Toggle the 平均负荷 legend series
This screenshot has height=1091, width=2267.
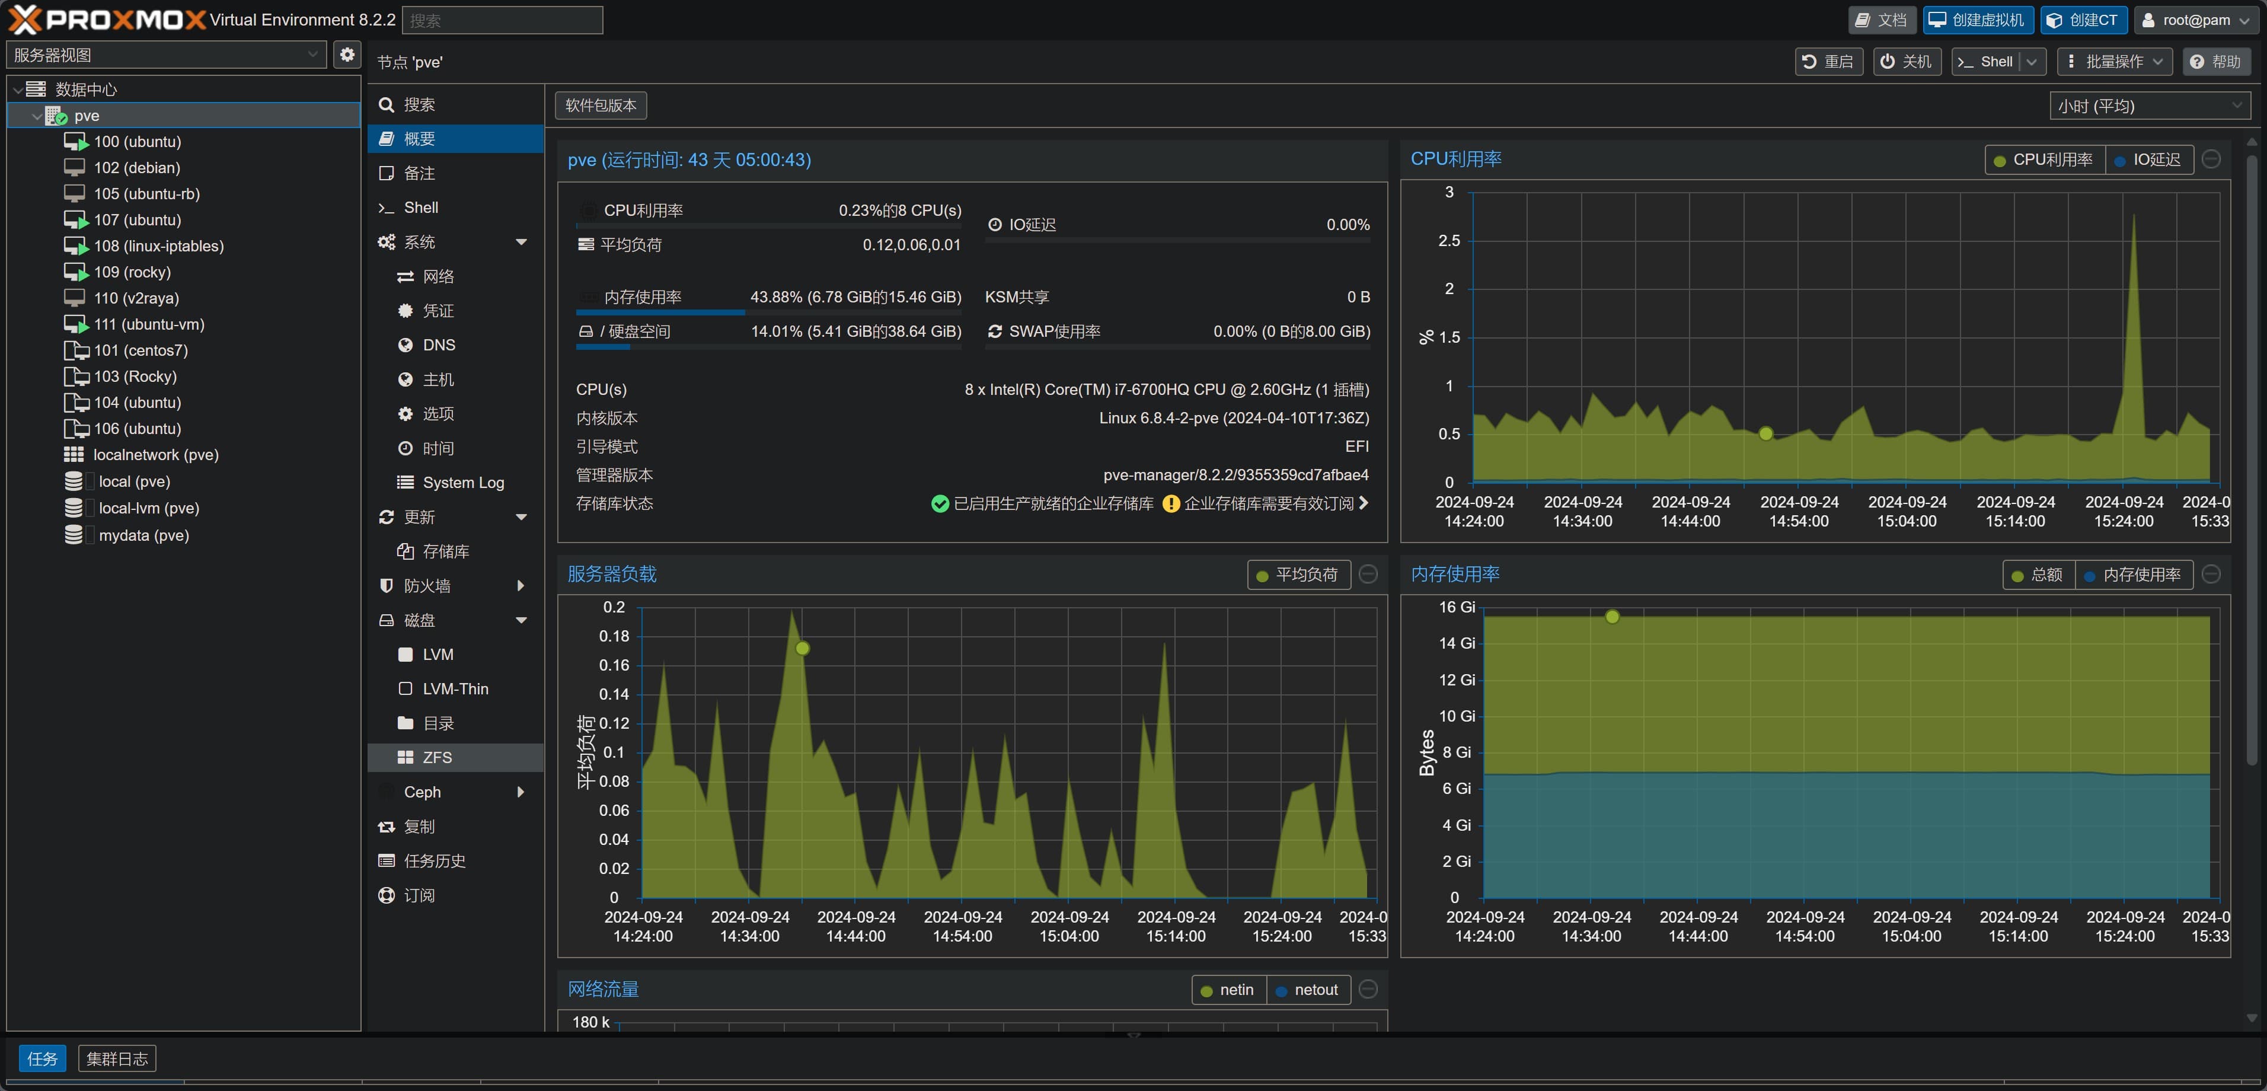[x=1298, y=575]
